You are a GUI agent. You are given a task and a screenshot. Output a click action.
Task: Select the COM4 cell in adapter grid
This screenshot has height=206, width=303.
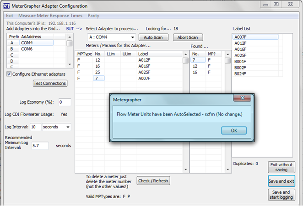(x=36, y=43)
